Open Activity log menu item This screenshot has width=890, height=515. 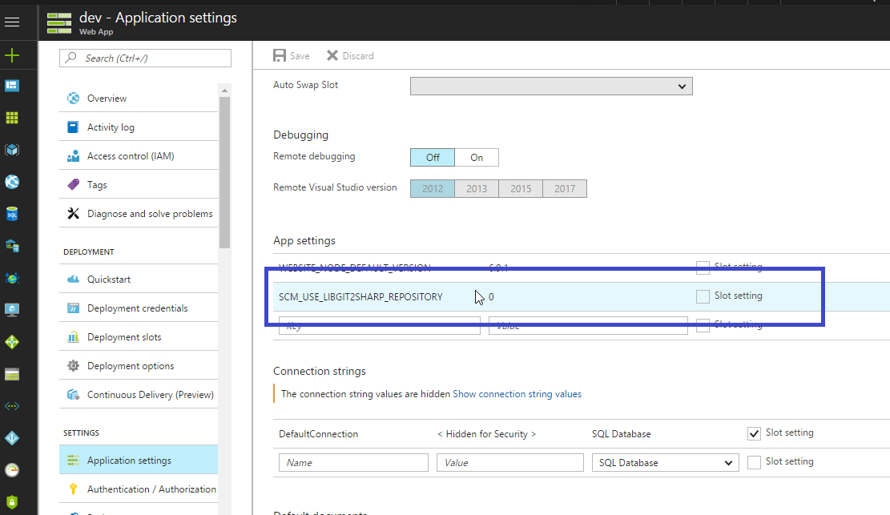pos(111,127)
